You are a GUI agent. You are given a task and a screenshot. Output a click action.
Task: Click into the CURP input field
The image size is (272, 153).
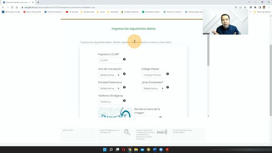point(110,60)
